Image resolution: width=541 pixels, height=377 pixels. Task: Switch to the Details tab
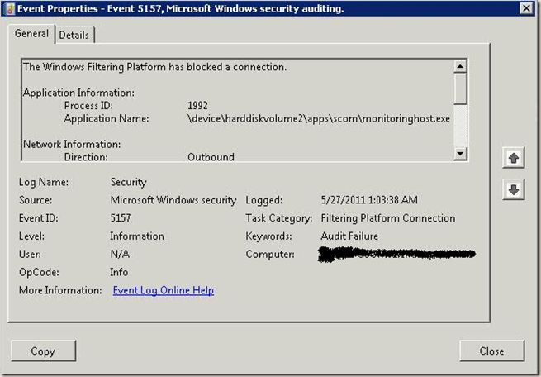click(74, 35)
